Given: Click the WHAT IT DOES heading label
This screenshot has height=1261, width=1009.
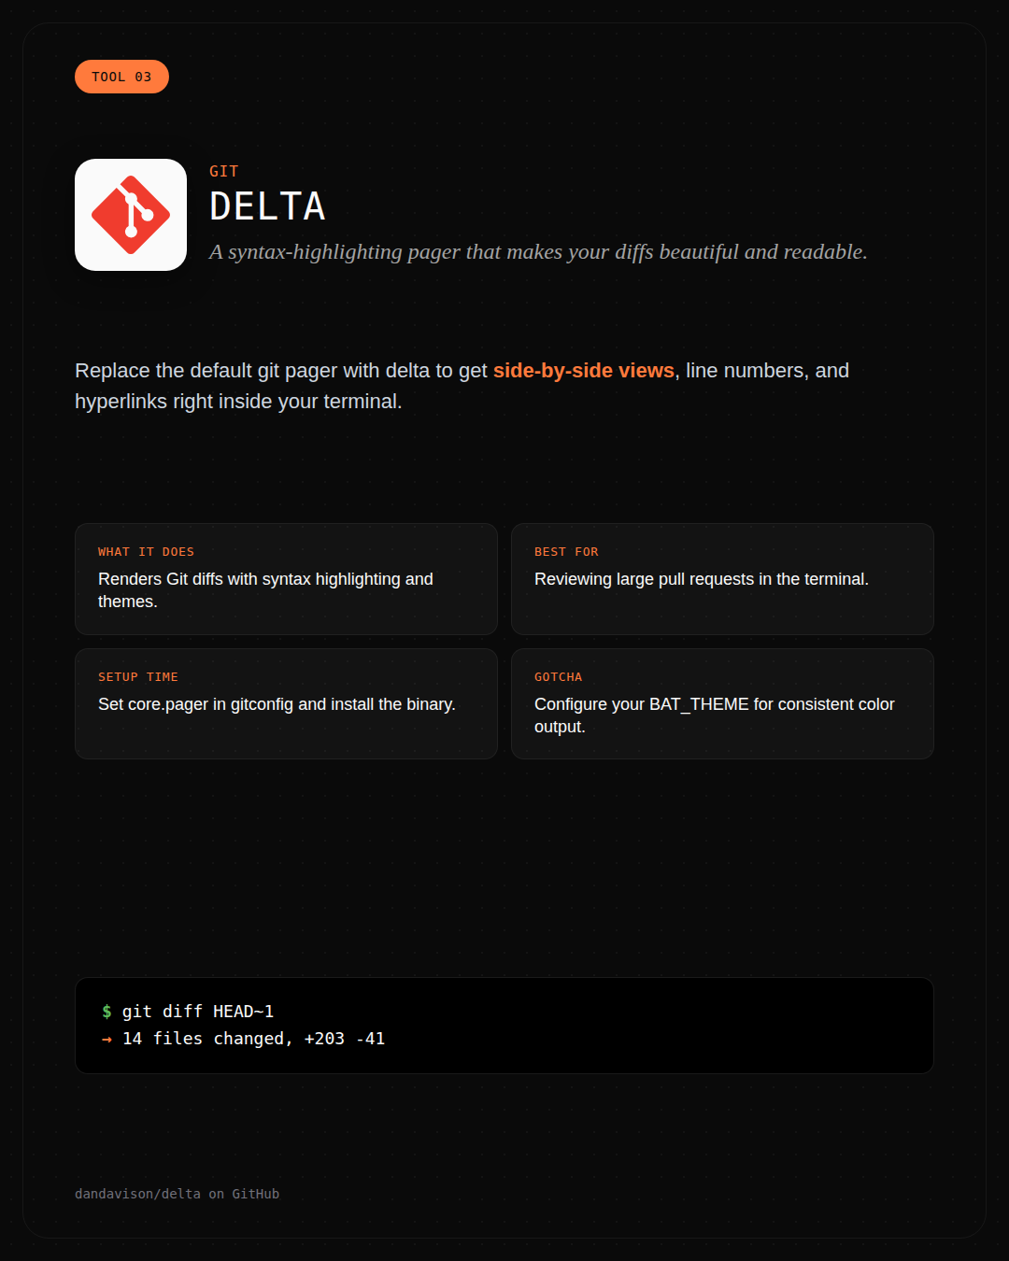Looking at the screenshot, I should coord(146,552).
